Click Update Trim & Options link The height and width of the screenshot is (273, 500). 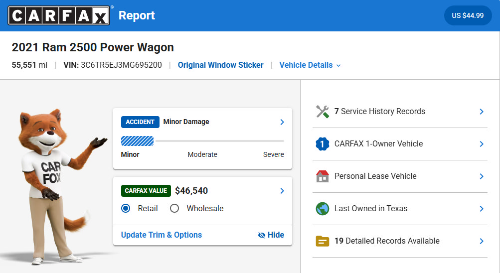162,235
